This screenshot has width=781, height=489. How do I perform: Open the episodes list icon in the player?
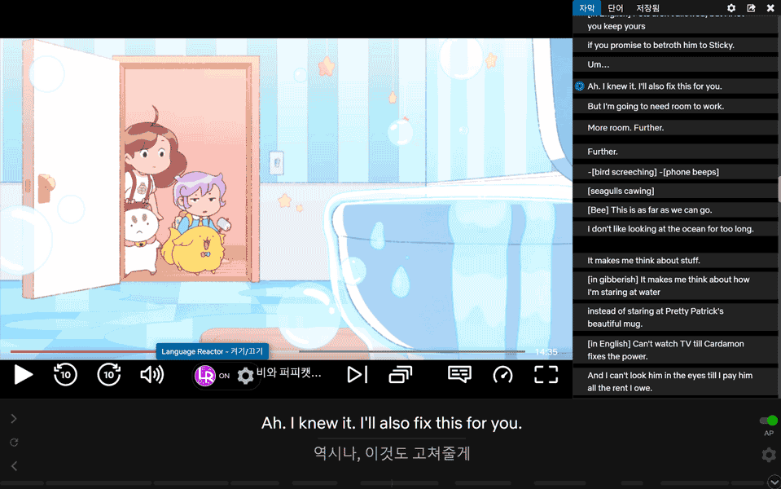399,375
